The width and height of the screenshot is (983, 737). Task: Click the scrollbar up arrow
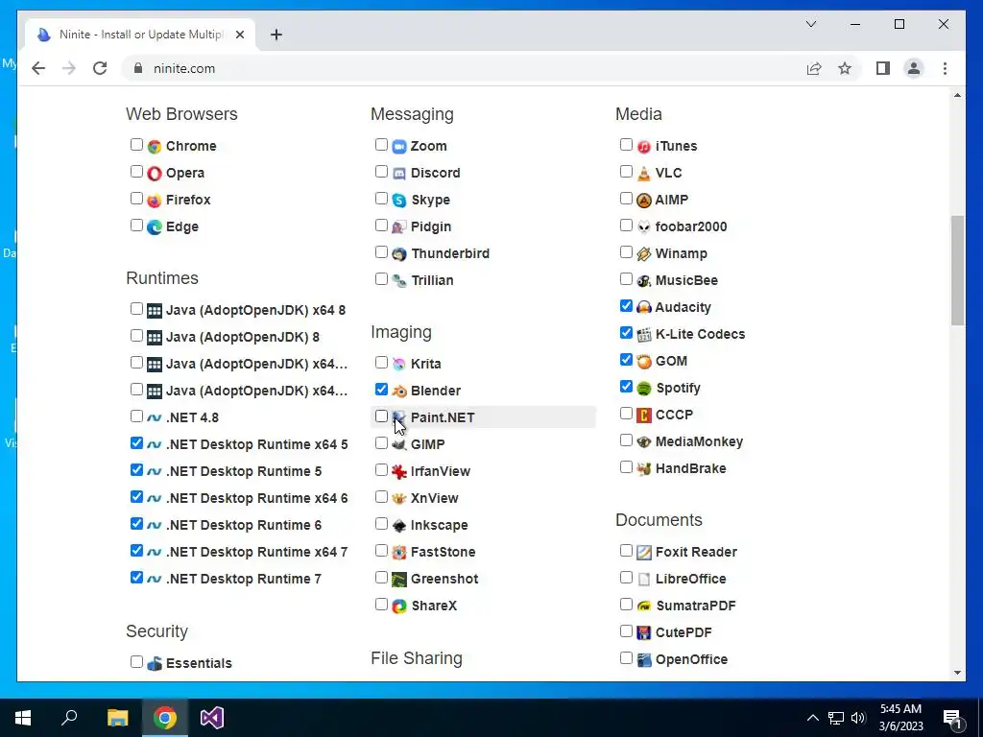coord(957,95)
